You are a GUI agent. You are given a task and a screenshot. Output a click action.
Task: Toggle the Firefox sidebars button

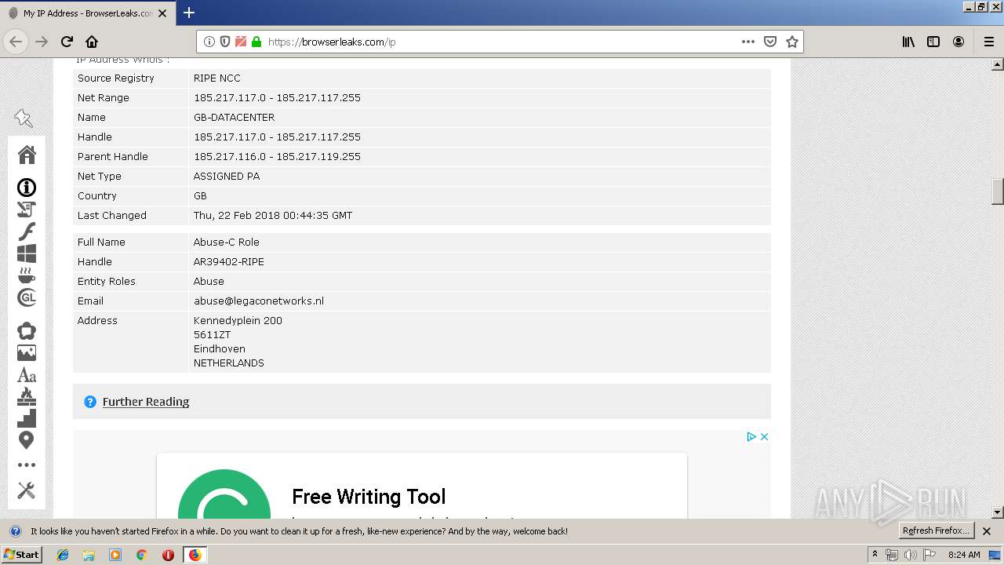pos(933,42)
